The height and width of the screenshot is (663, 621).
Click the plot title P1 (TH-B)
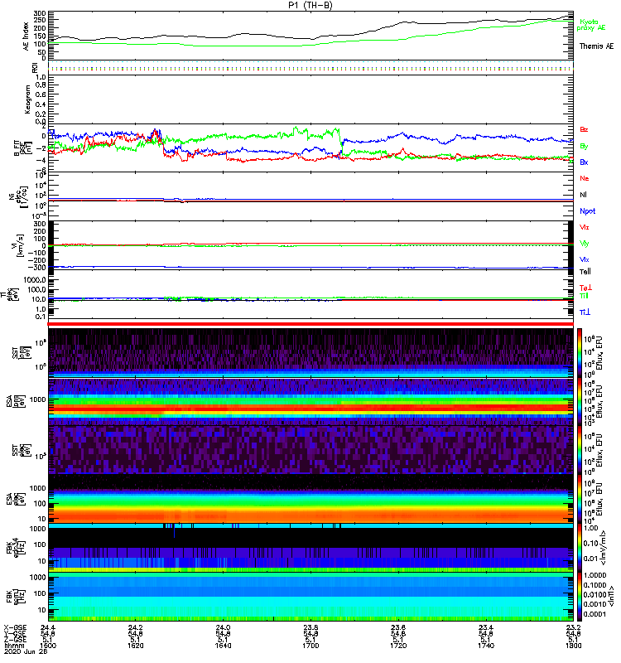tap(310, 5)
